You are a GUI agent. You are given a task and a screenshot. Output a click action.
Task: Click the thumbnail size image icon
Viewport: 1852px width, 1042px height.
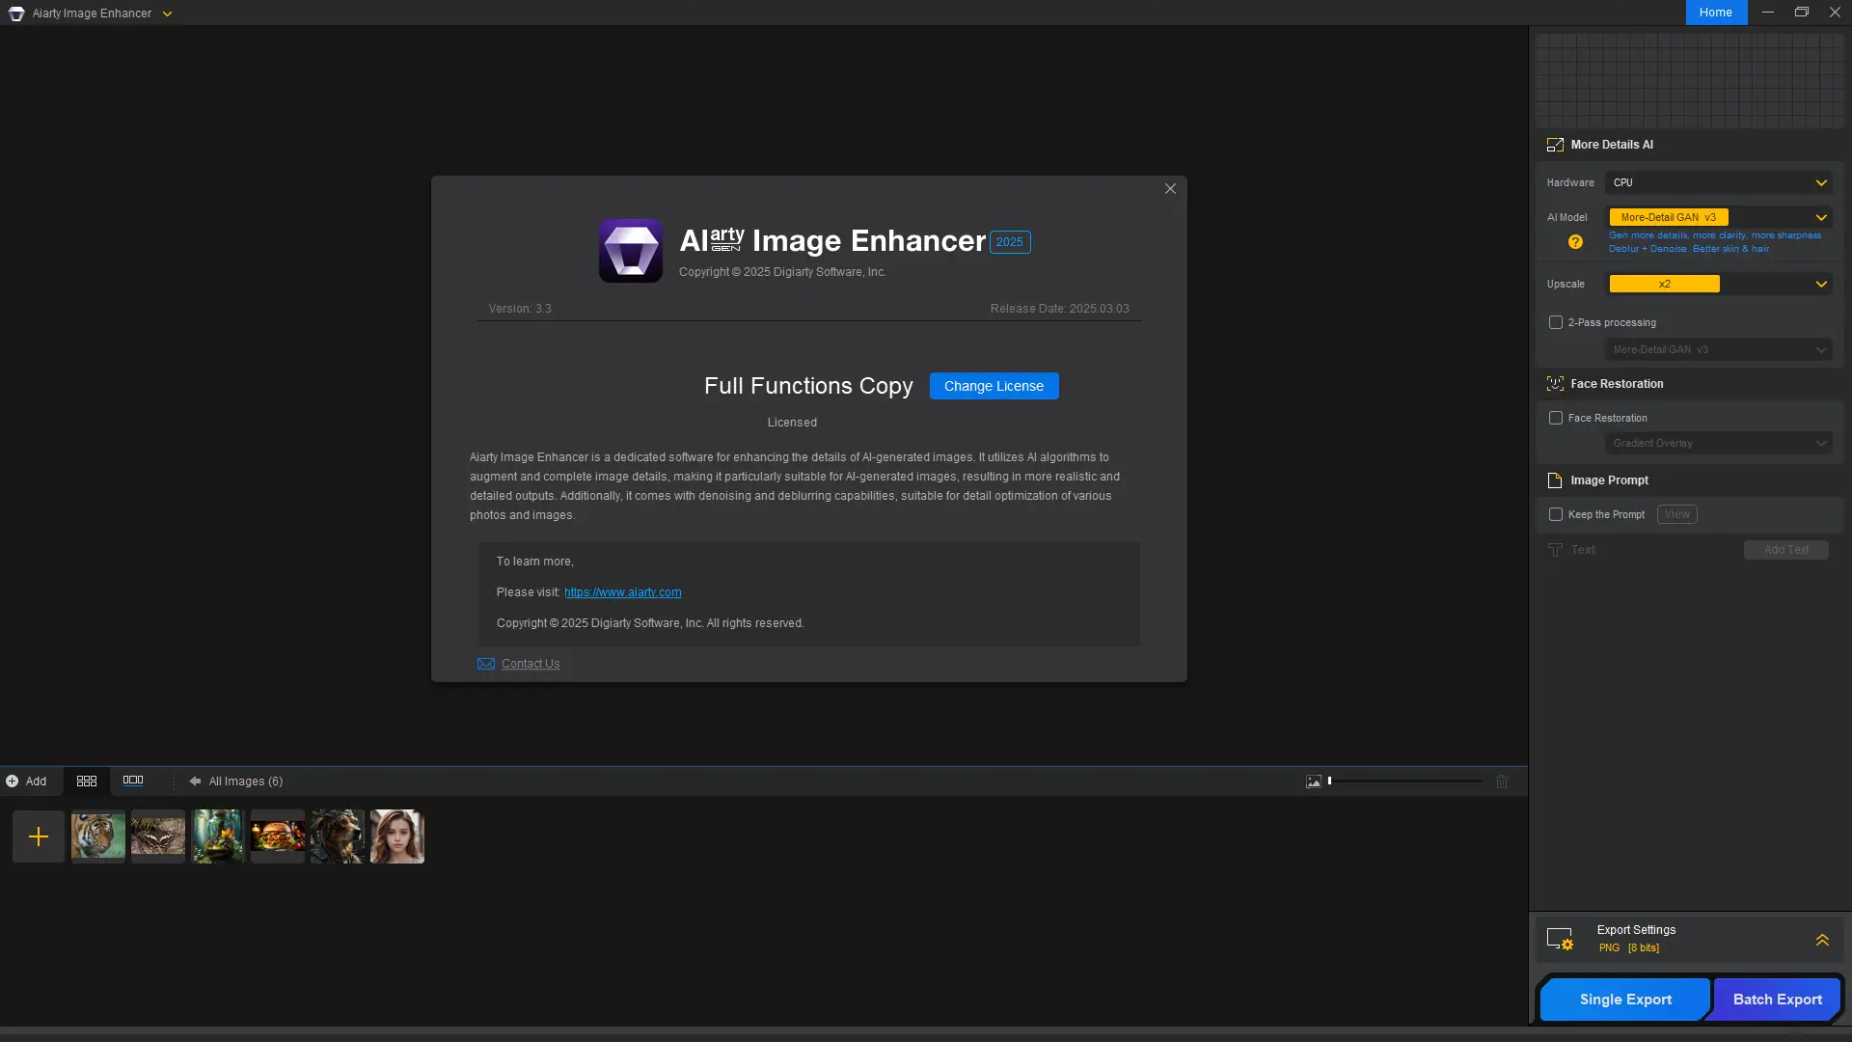point(1314,781)
